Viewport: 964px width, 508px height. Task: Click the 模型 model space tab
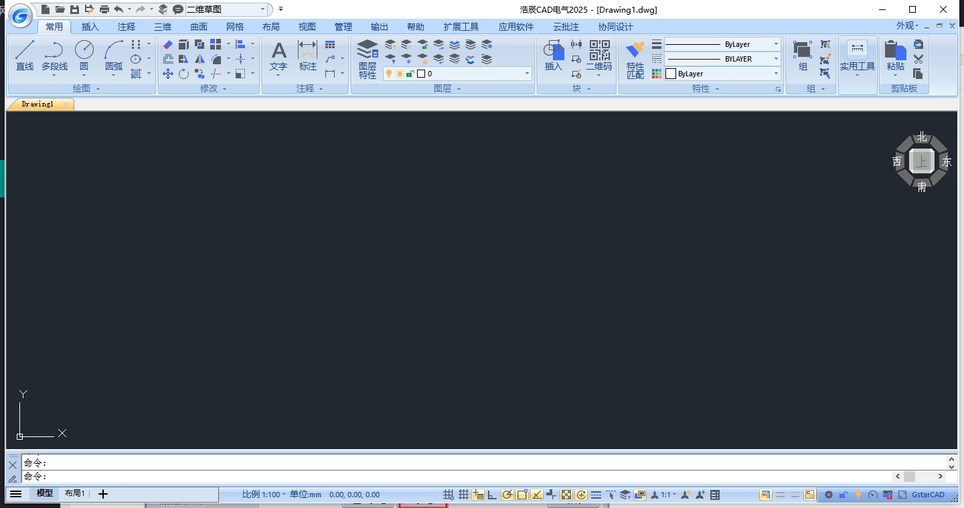coord(44,494)
